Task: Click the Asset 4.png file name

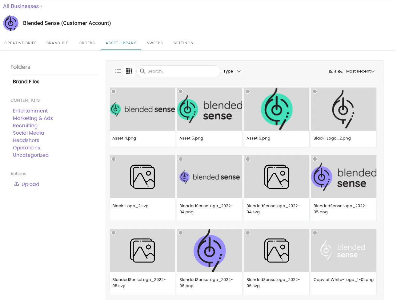Action: click(124, 138)
